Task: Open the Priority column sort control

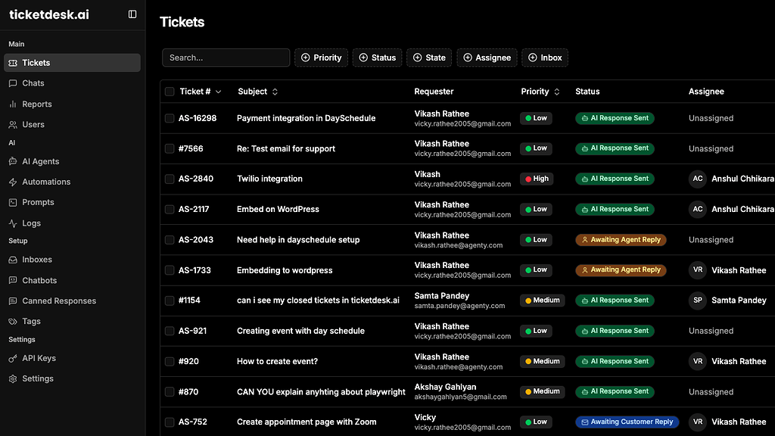Action: [x=557, y=91]
